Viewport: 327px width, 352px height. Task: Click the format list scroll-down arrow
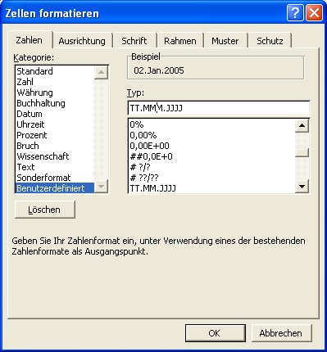pos(302,187)
